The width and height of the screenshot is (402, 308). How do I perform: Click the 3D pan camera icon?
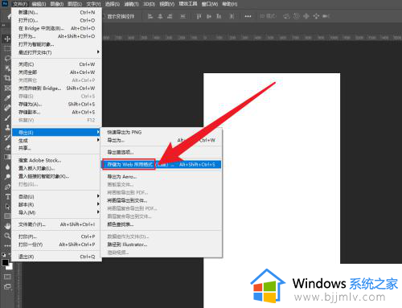306,16
